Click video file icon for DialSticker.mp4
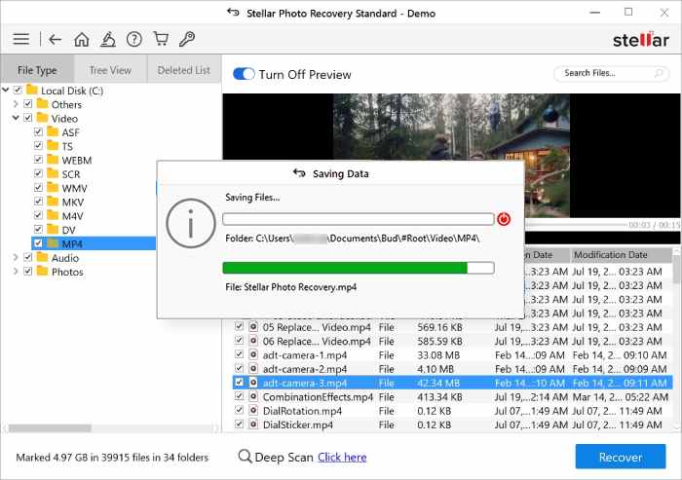This screenshot has width=682, height=480. tap(253, 425)
